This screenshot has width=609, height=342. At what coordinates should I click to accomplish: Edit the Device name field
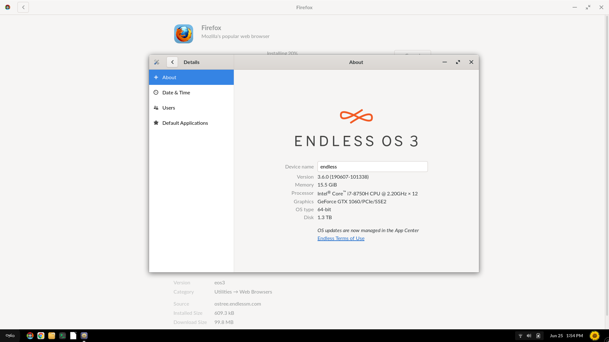pos(372,167)
